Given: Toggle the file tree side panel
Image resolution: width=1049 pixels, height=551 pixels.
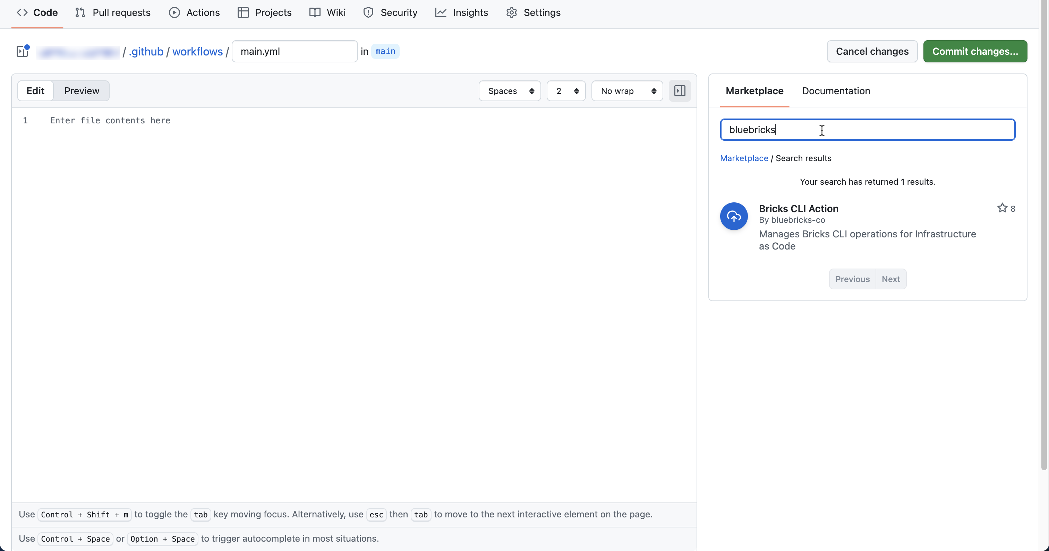Looking at the screenshot, I should 23,51.
